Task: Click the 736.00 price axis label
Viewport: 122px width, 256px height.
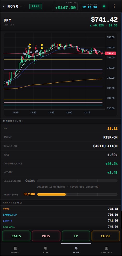Action: (x=111, y=108)
